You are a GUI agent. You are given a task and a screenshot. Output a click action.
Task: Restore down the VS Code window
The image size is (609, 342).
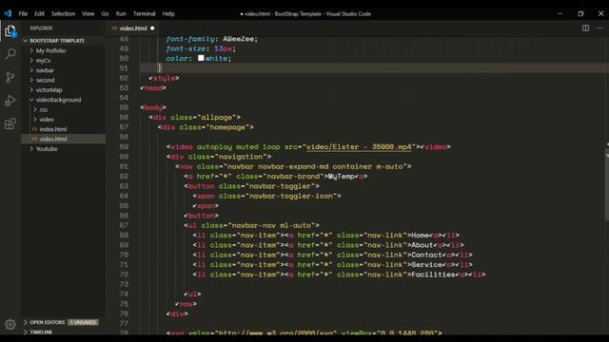580,13
